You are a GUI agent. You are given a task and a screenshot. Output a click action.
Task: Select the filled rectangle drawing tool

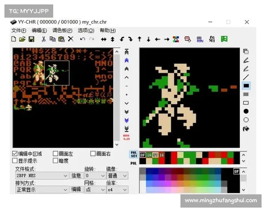(246, 86)
